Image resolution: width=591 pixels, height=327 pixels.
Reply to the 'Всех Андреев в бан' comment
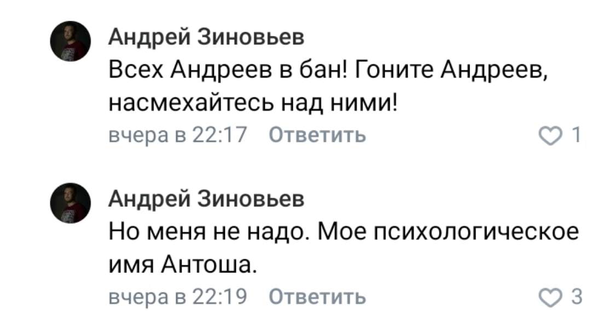pos(318,134)
